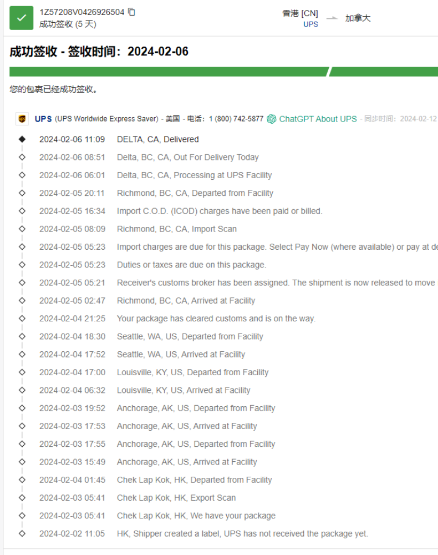Click the green delivered checkmark icon
This screenshot has height=555, width=438.
tap(21, 18)
